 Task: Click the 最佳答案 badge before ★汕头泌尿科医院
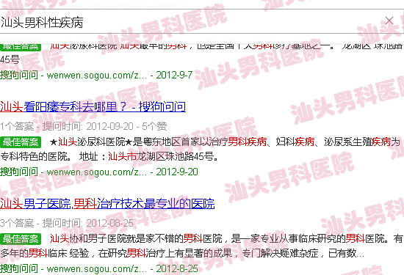point(21,142)
